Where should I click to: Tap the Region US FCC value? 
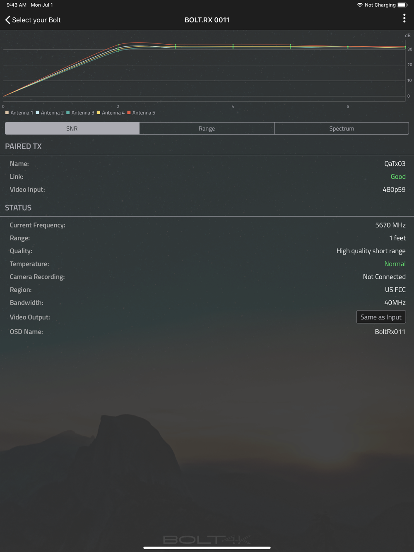point(395,290)
